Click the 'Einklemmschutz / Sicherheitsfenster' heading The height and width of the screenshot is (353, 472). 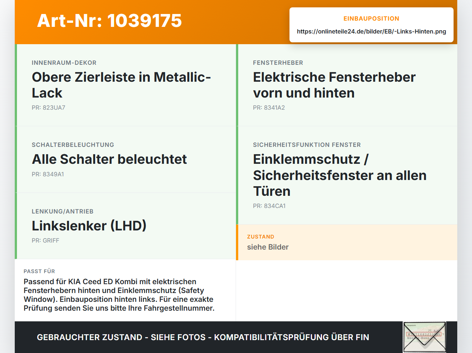[340, 175]
